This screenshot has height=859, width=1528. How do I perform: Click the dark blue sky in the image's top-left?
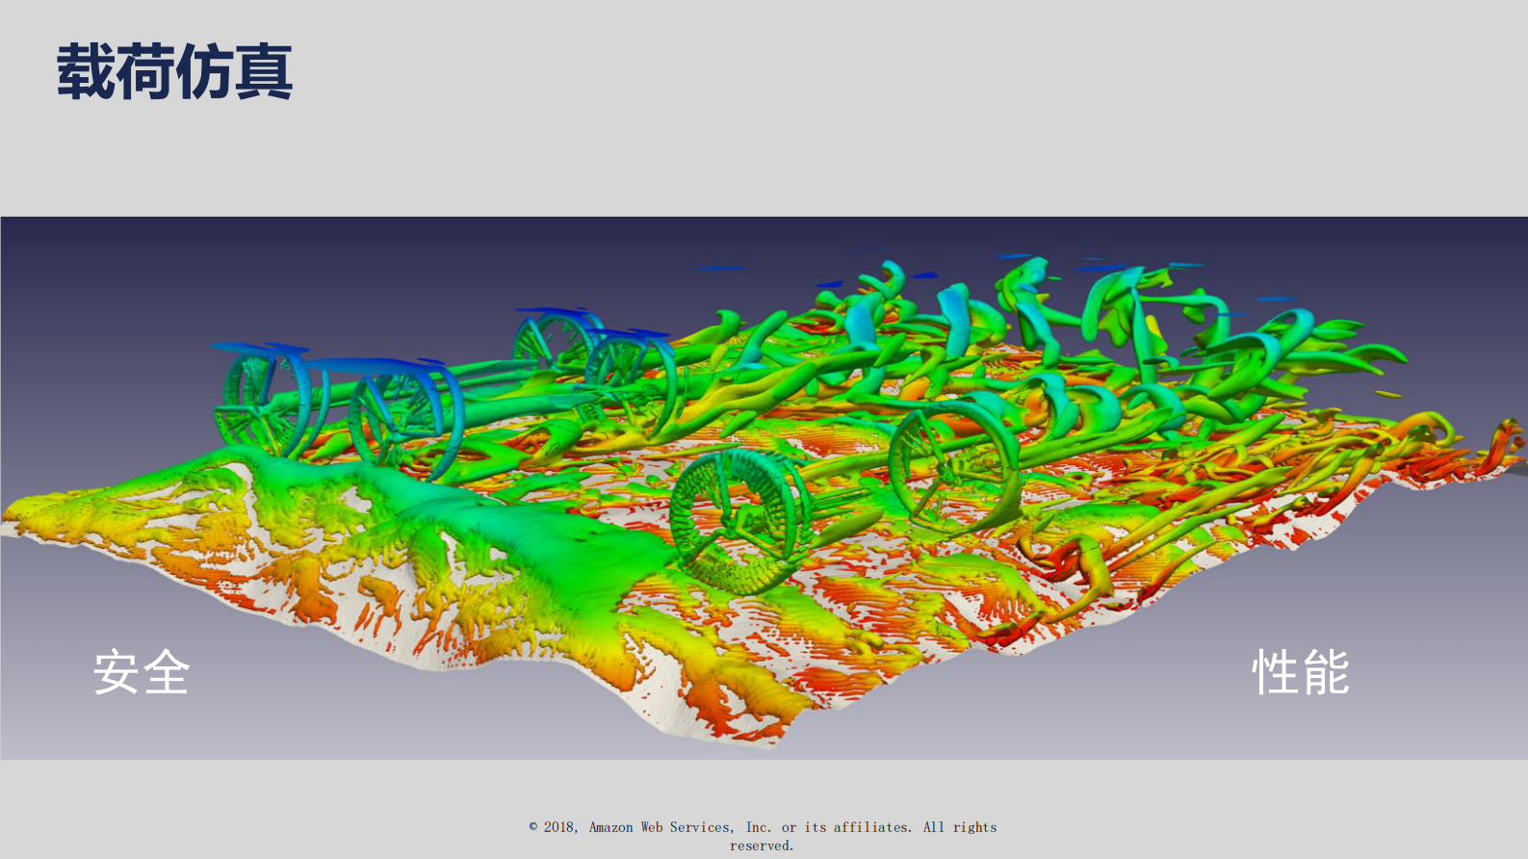pyautogui.click(x=144, y=270)
